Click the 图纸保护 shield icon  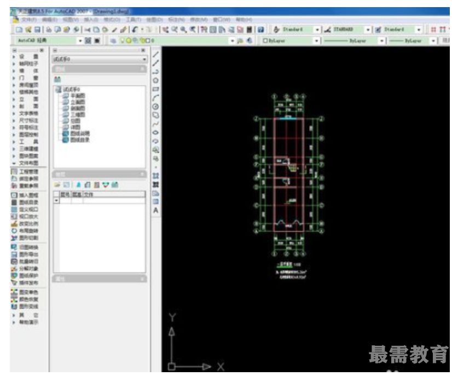[x=14, y=276]
